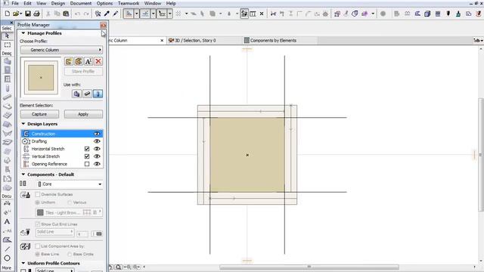Viewport: 484px width, 272px height.
Task: Toggle the Horizontal Stretch checkbox
Action: pos(87,149)
